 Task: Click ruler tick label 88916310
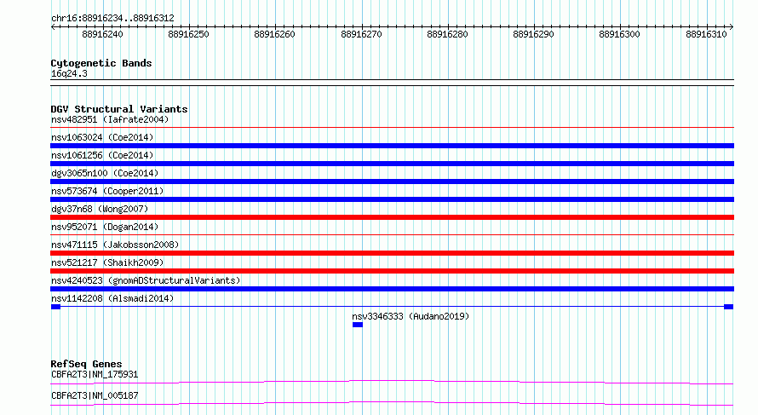pyautogui.click(x=706, y=34)
